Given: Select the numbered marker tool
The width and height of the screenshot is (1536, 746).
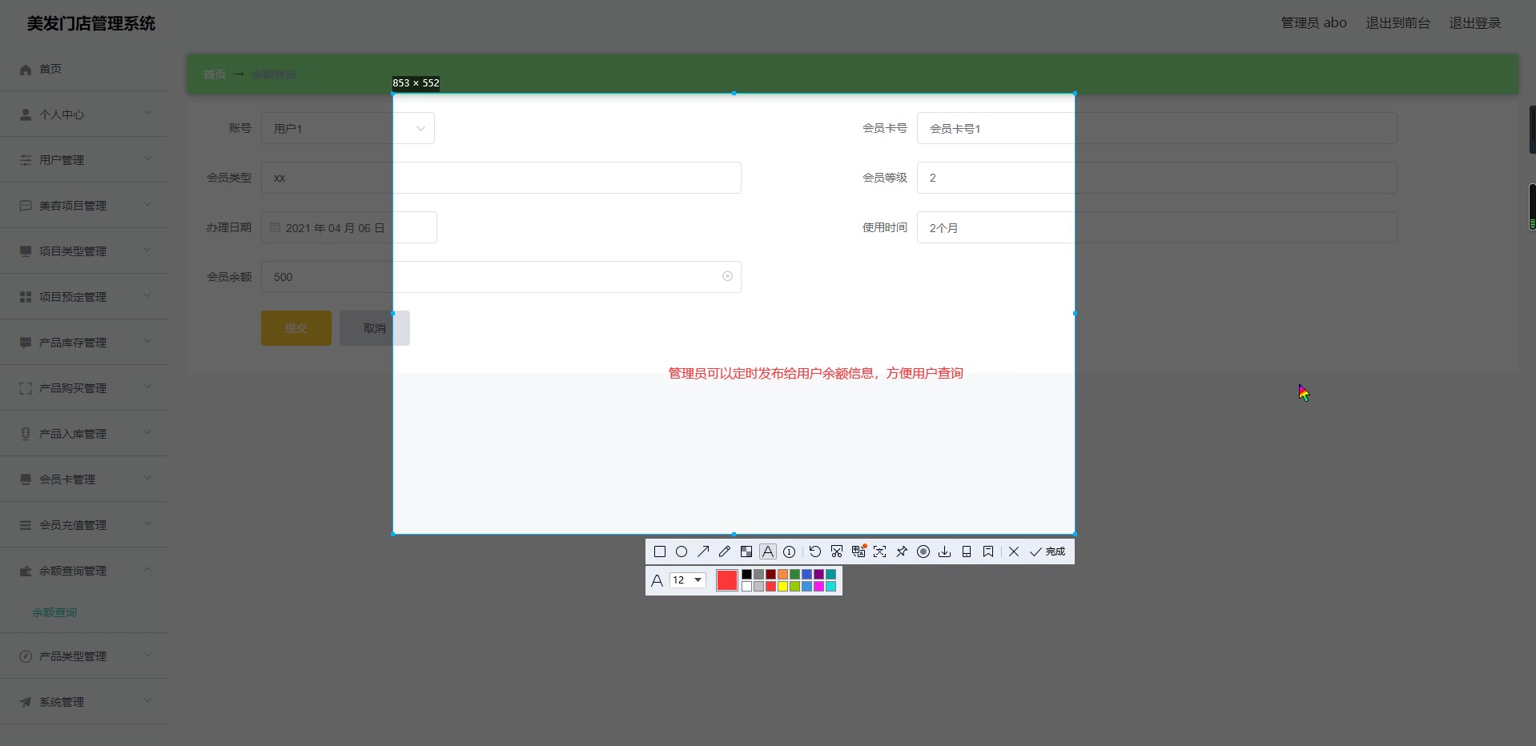Looking at the screenshot, I should pyautogui.click(x=790, y=551).
